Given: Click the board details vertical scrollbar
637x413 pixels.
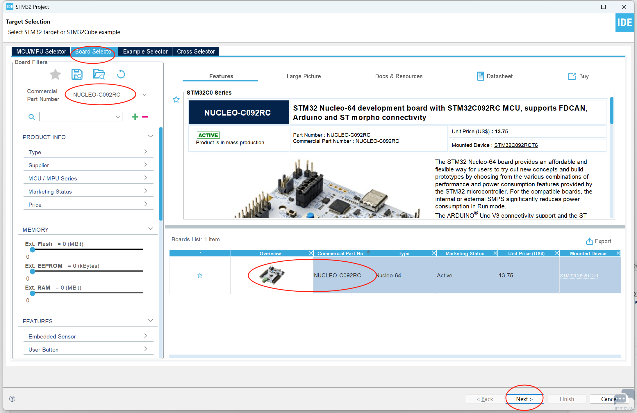Looking at the screenshot, I should (612, 111).
